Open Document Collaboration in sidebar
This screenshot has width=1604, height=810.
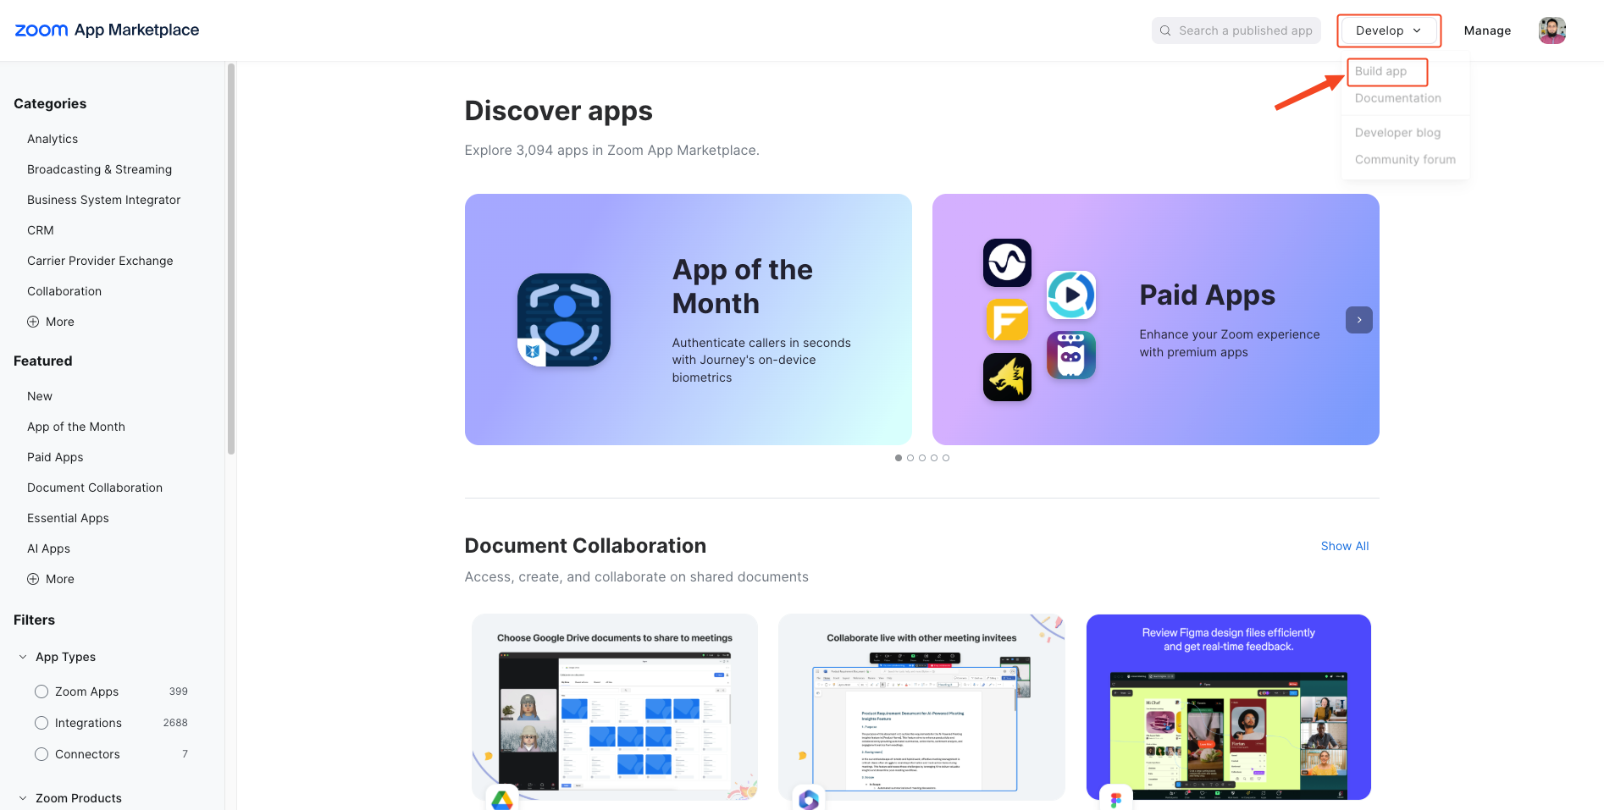pos(95,488)
